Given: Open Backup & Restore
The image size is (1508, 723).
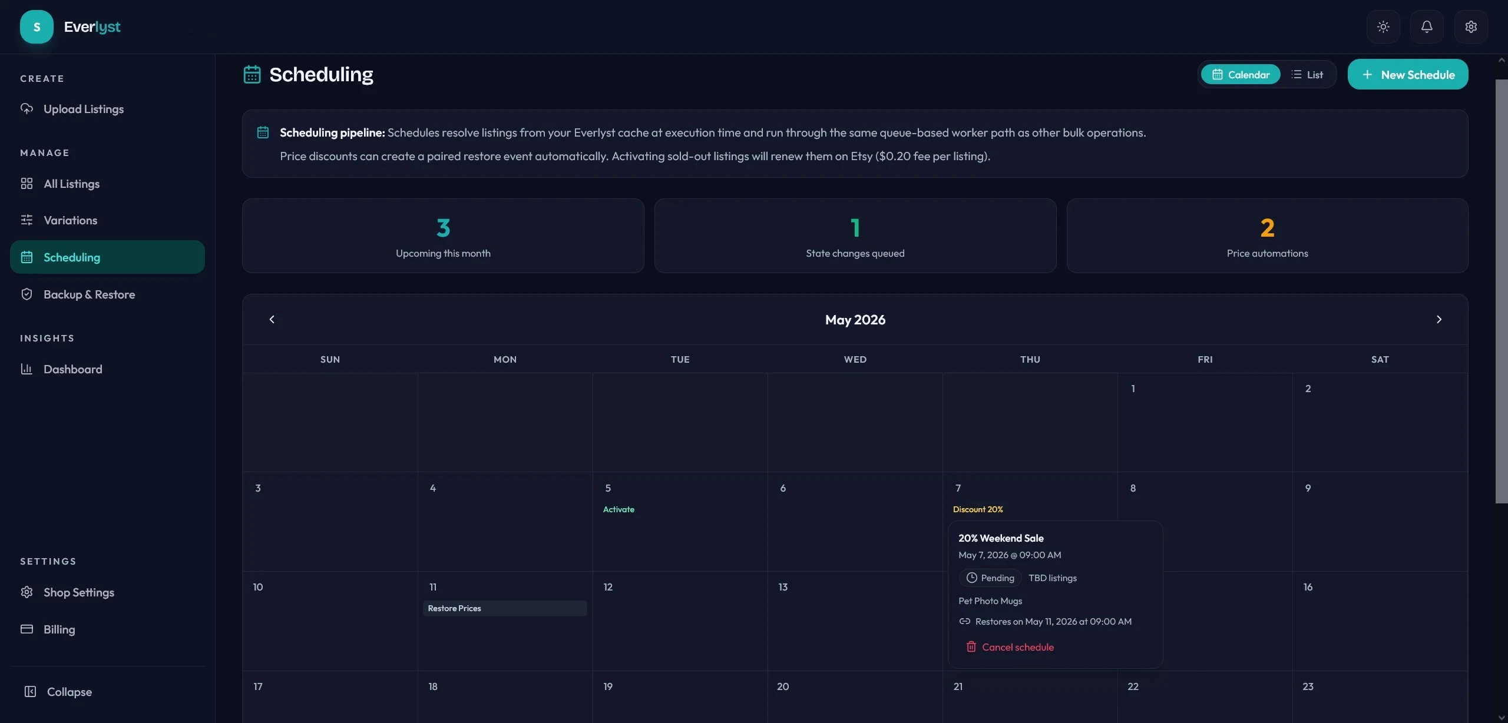Looking at the screenshot, I should pyautogui.click(x=107, y=294).
